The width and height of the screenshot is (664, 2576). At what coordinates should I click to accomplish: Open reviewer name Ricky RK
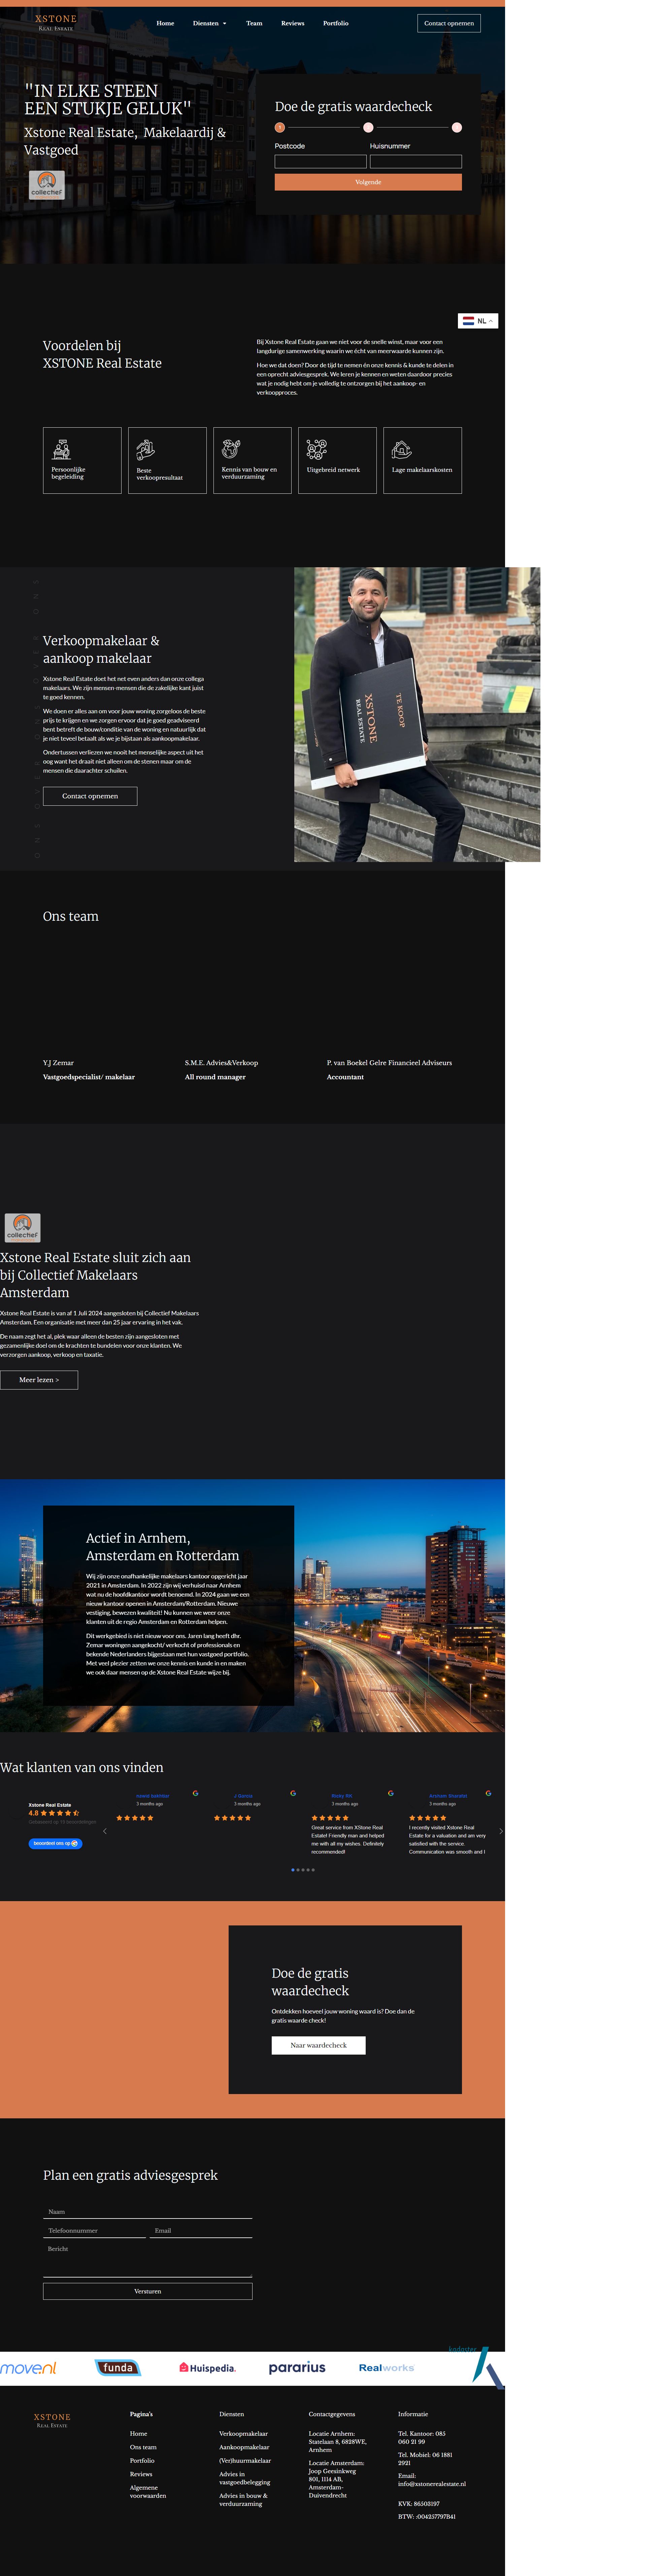click(x=341, y=1796)
